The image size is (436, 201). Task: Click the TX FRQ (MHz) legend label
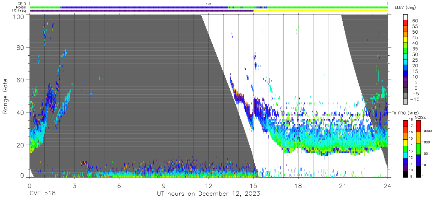(404, 113)
